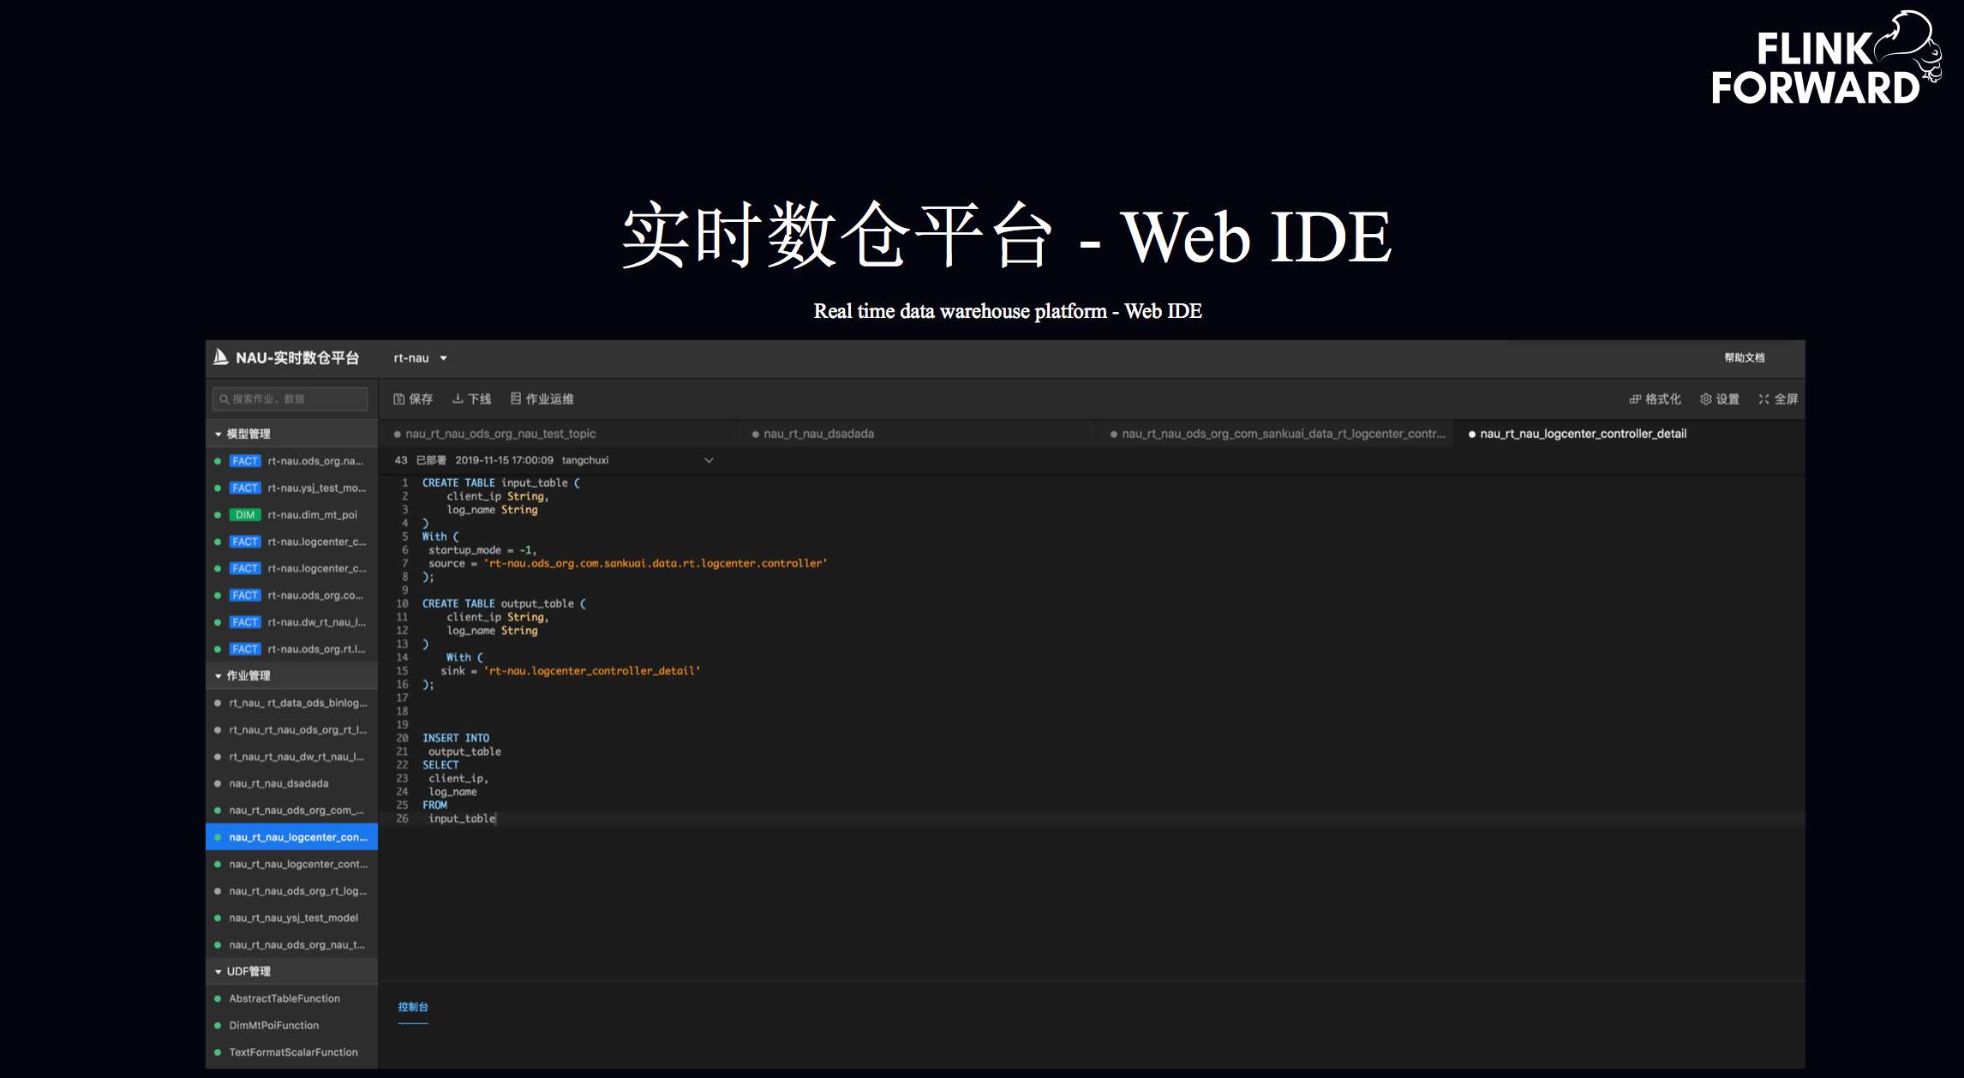
Task: Open the job operations (作业运维) icon
Action: [516, 398]
